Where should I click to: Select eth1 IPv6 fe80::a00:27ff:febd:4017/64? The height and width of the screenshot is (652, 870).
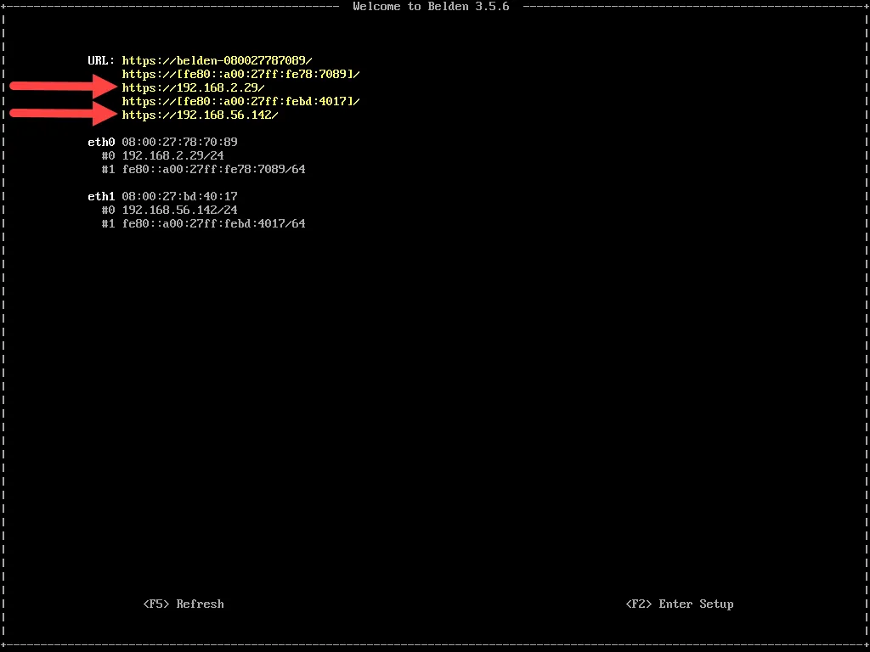213,223
